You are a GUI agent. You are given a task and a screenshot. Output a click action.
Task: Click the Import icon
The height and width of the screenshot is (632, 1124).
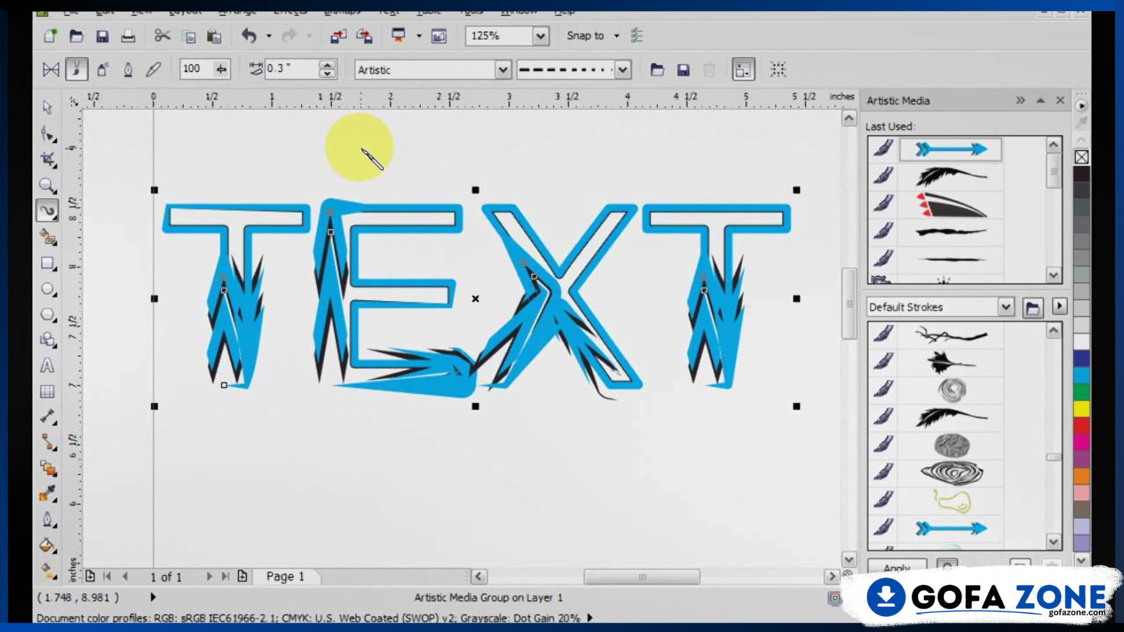tap(338, 36)
